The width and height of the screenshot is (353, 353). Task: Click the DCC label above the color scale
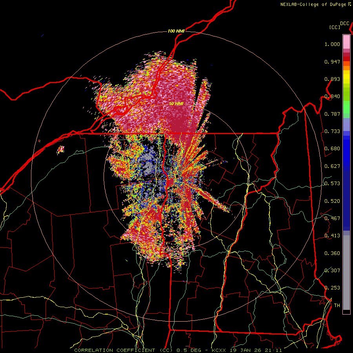tap(345, 24)
